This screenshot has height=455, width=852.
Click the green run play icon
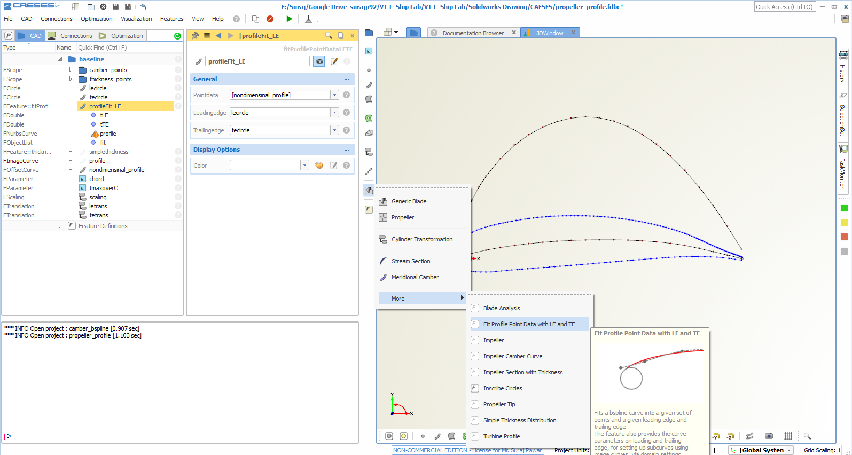tap(289, 19)
